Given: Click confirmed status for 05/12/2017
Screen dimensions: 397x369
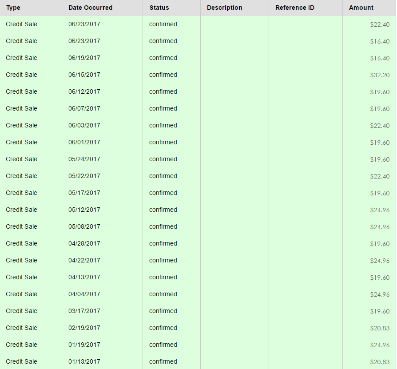Looking at the screenshot, I should [163, 210].
